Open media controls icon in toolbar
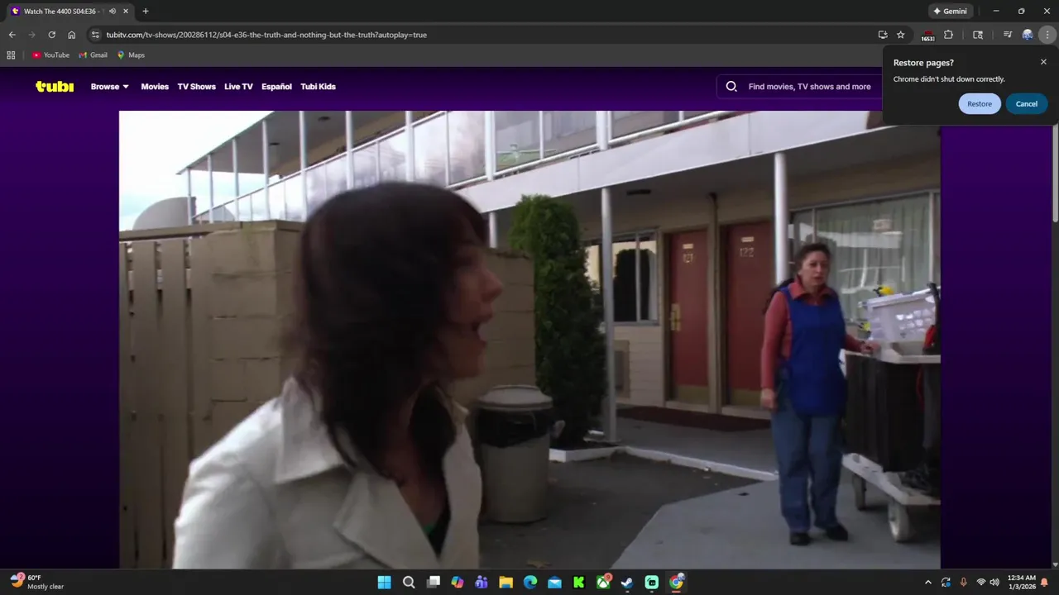This screenshot has width=1059, height=595. tap(1007, 35)
